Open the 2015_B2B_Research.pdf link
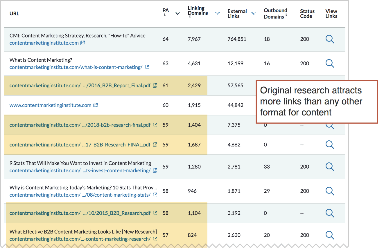384x248 pixels. [x=80, y=213]
